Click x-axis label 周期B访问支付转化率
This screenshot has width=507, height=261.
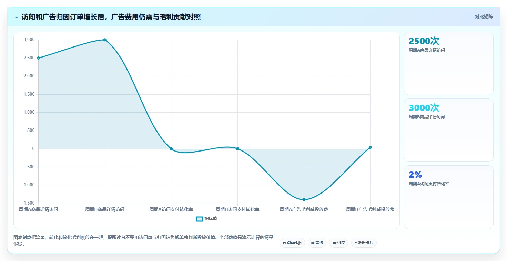point(237,209)
